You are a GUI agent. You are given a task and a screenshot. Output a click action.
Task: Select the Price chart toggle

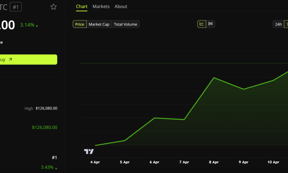[x=79, y=24]
